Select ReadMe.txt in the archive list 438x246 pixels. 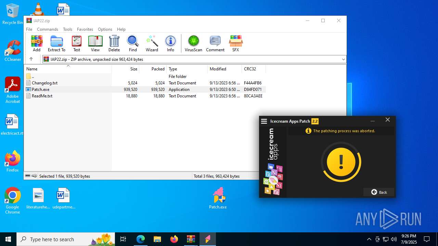(145, 96)
